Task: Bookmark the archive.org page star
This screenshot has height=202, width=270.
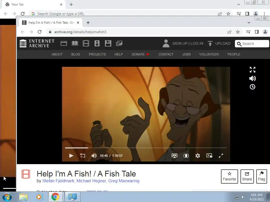Action: coord(238,32)
